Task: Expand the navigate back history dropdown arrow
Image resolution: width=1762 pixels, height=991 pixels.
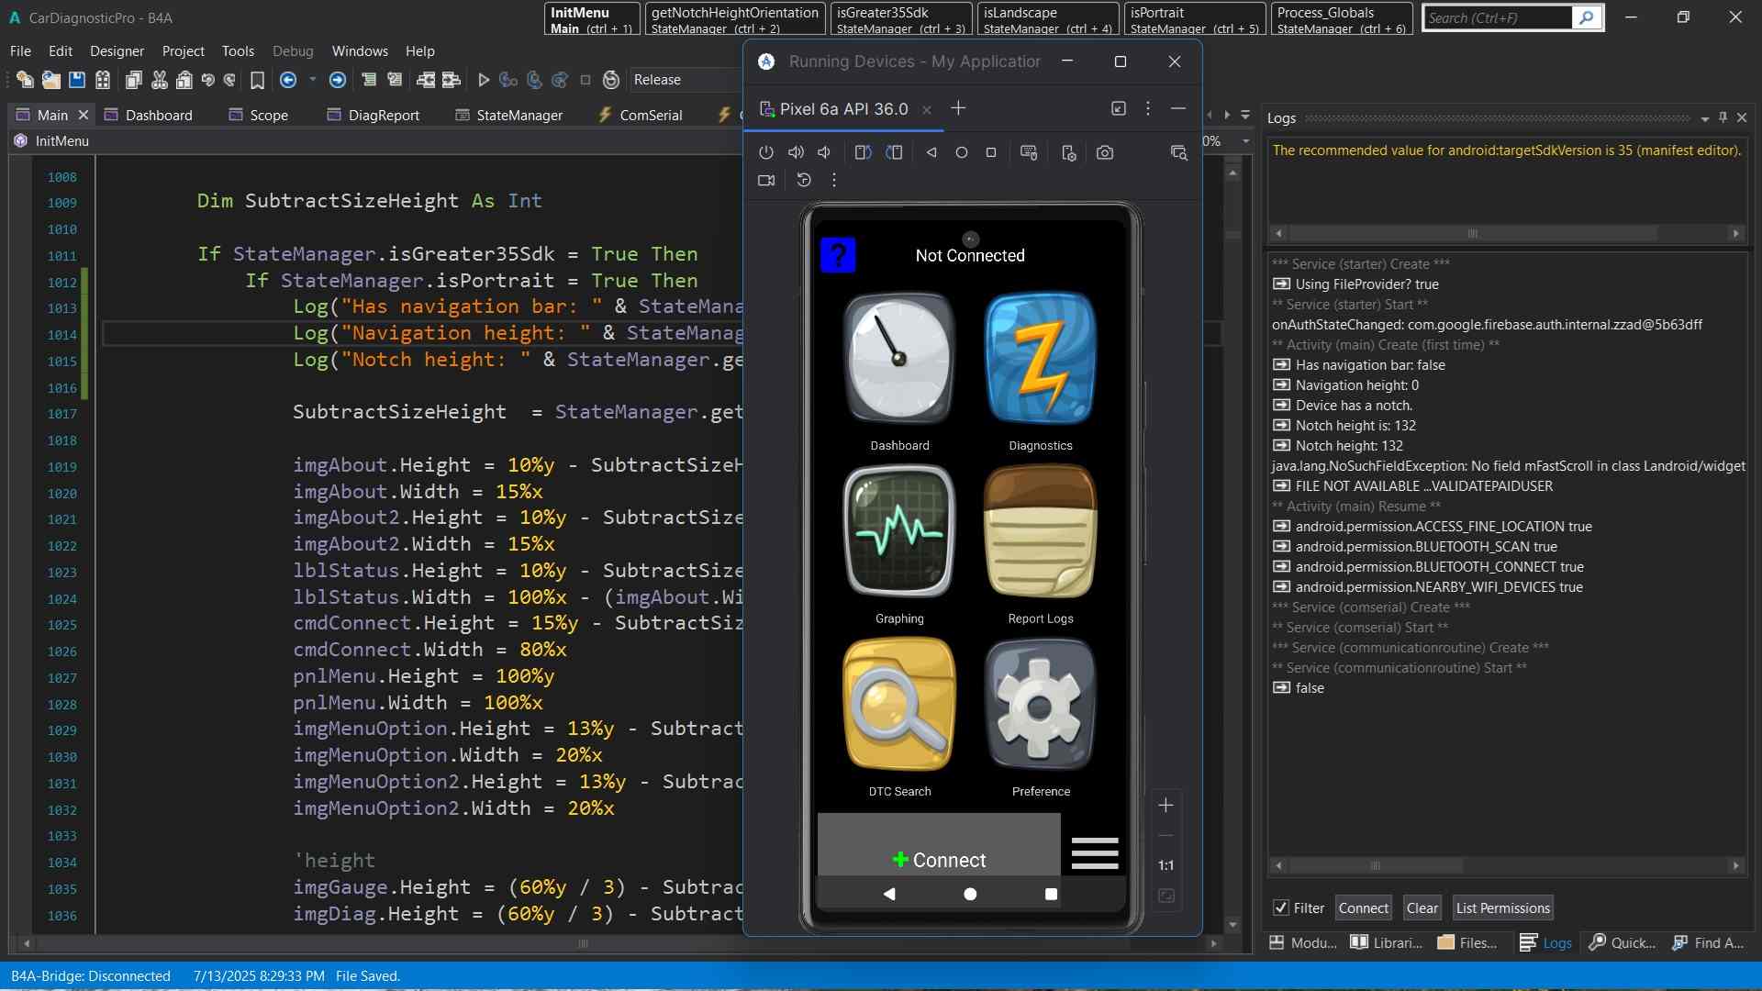Action: 312,81
